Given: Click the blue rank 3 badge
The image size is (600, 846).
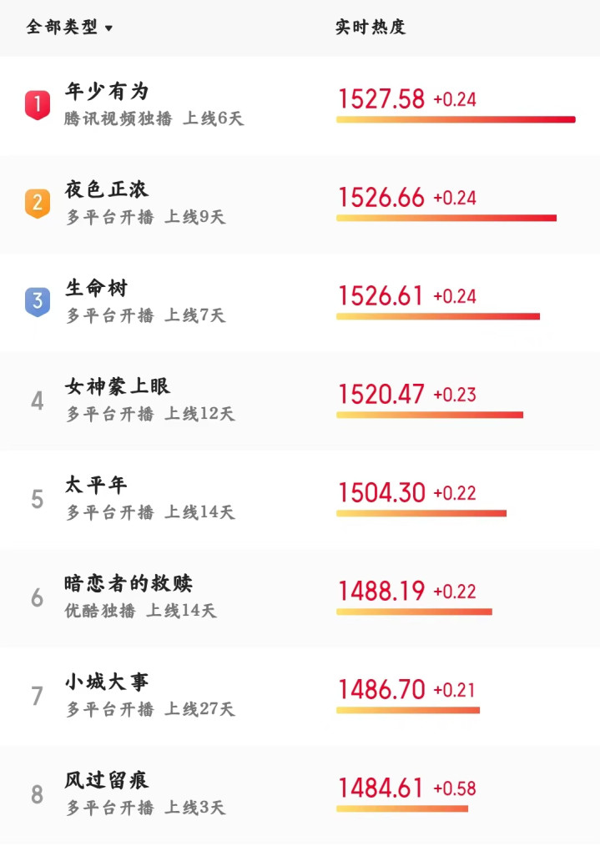Looking at the screenshot, I should 37,301.
